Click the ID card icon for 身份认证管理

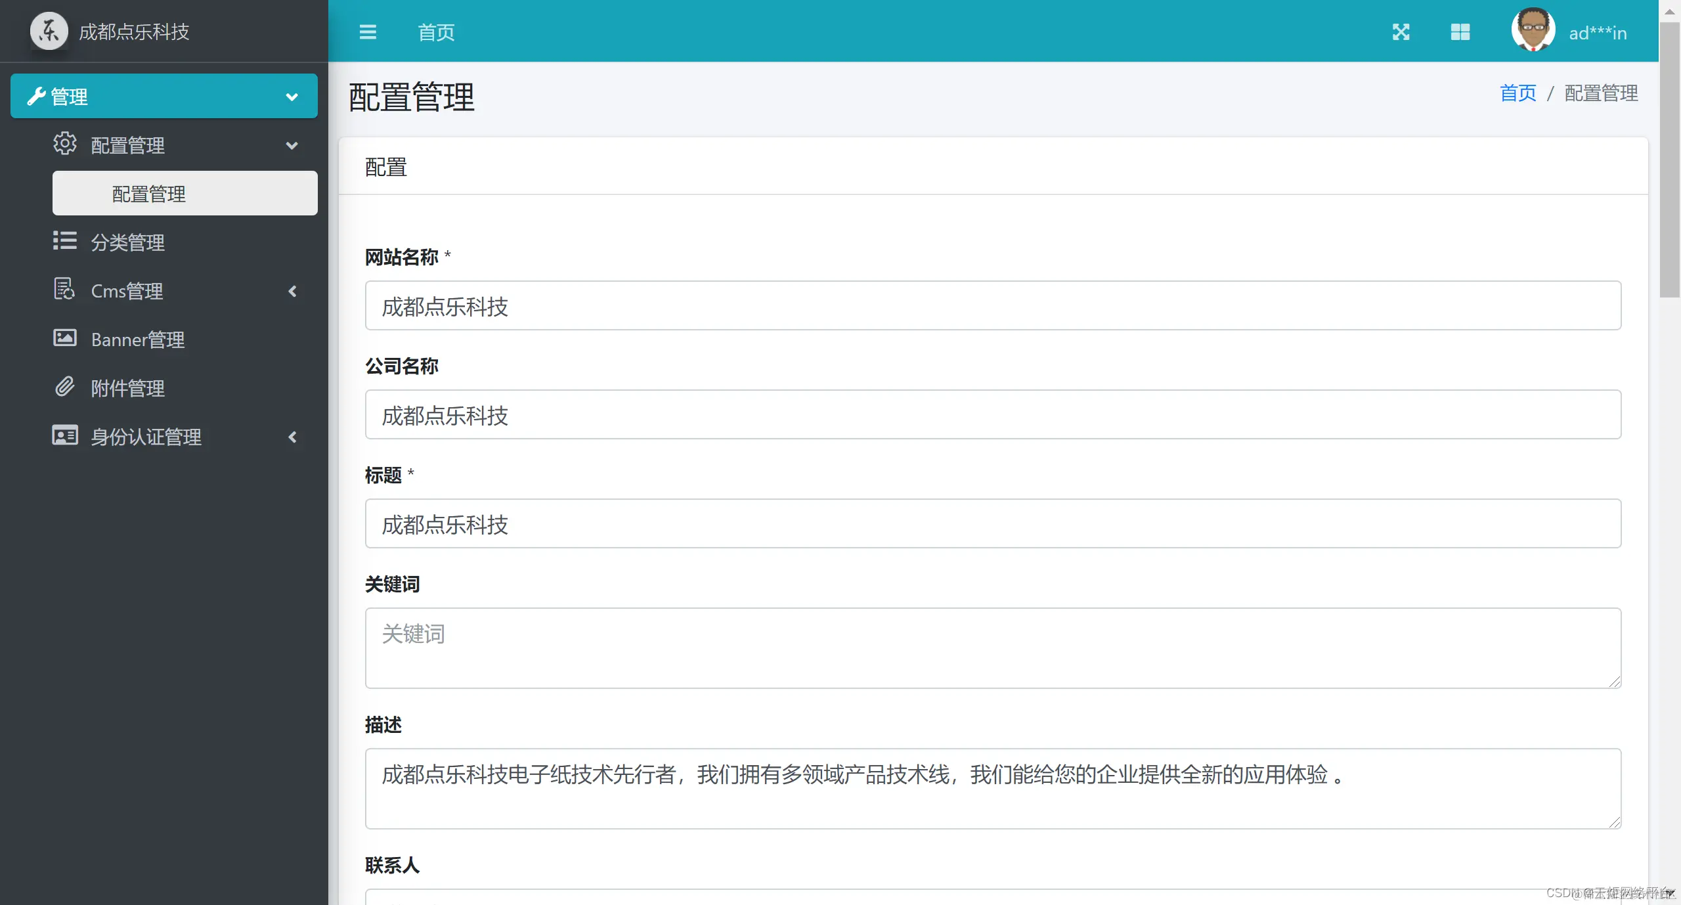coord(64,435)
